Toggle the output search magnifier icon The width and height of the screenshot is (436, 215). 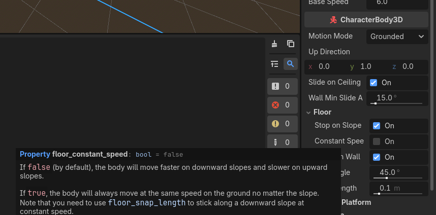click(x=291, y=64)
